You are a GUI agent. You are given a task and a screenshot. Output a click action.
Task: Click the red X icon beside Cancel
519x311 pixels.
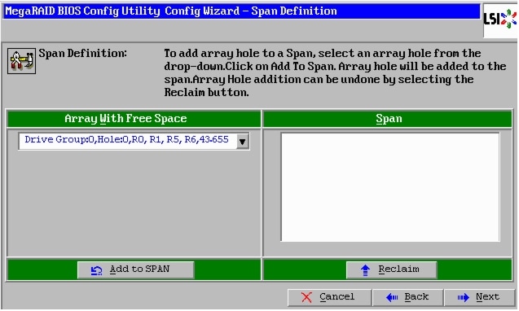(306, 297)
